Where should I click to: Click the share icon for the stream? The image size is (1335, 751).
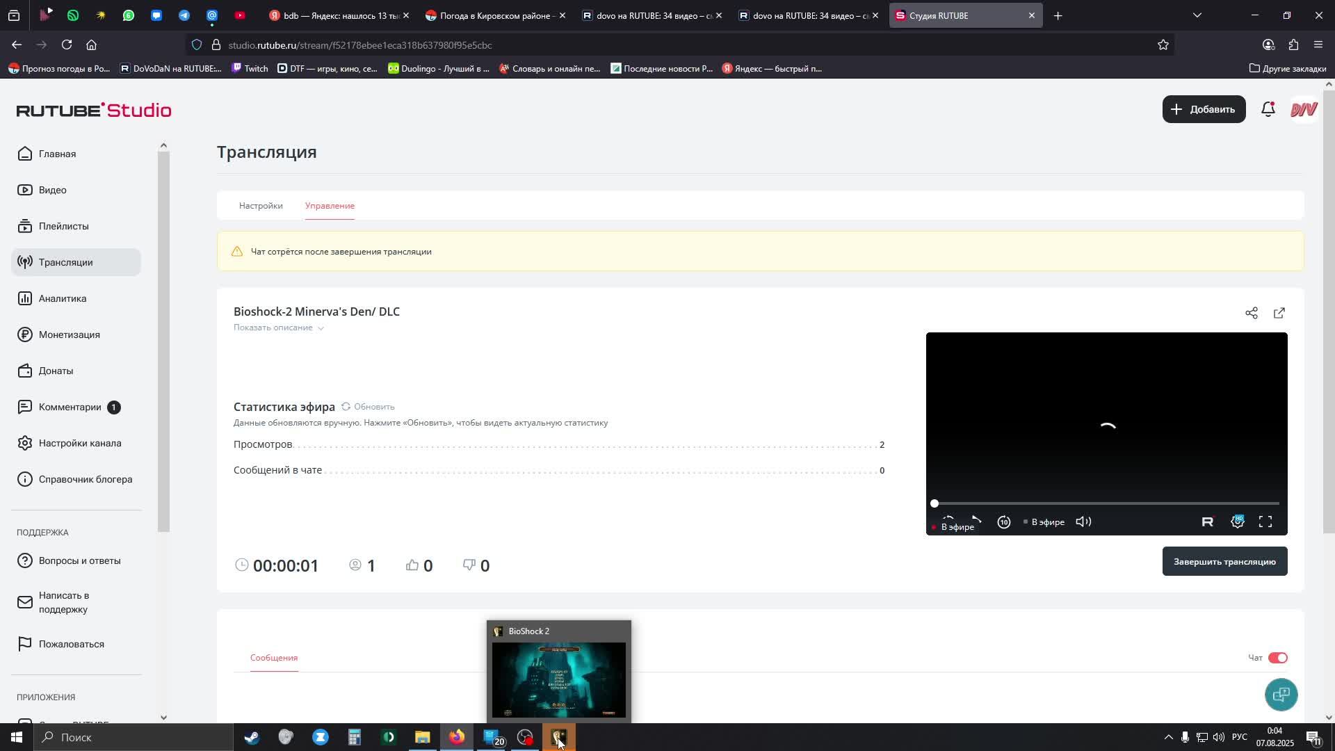tap(1251, 313)
